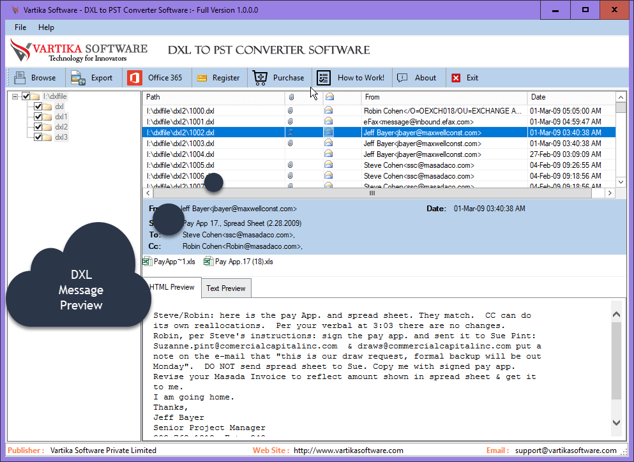Click the attachment paperclip column header

tap(291, 97)
